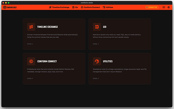174x109 pixels.
Task: Click OPEN link on i2o card
Action: pos(96,44)
